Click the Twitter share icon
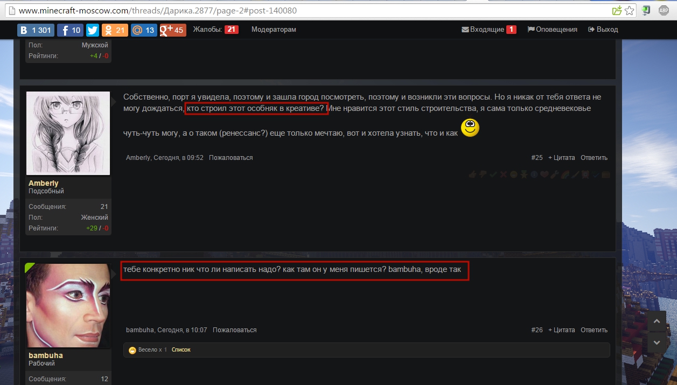This screenshot has height=385, width=677. [93, 30]
